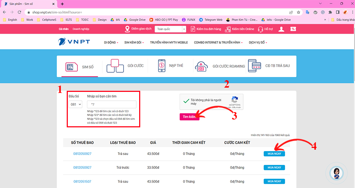Click MUA NGAY for 0812050927 Trả trước
The image size is (355, 188).
point(274,167)
